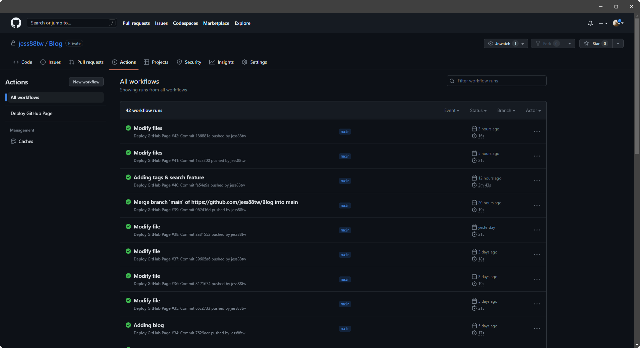Click the main branch label on run #42

tap(345, 132)
